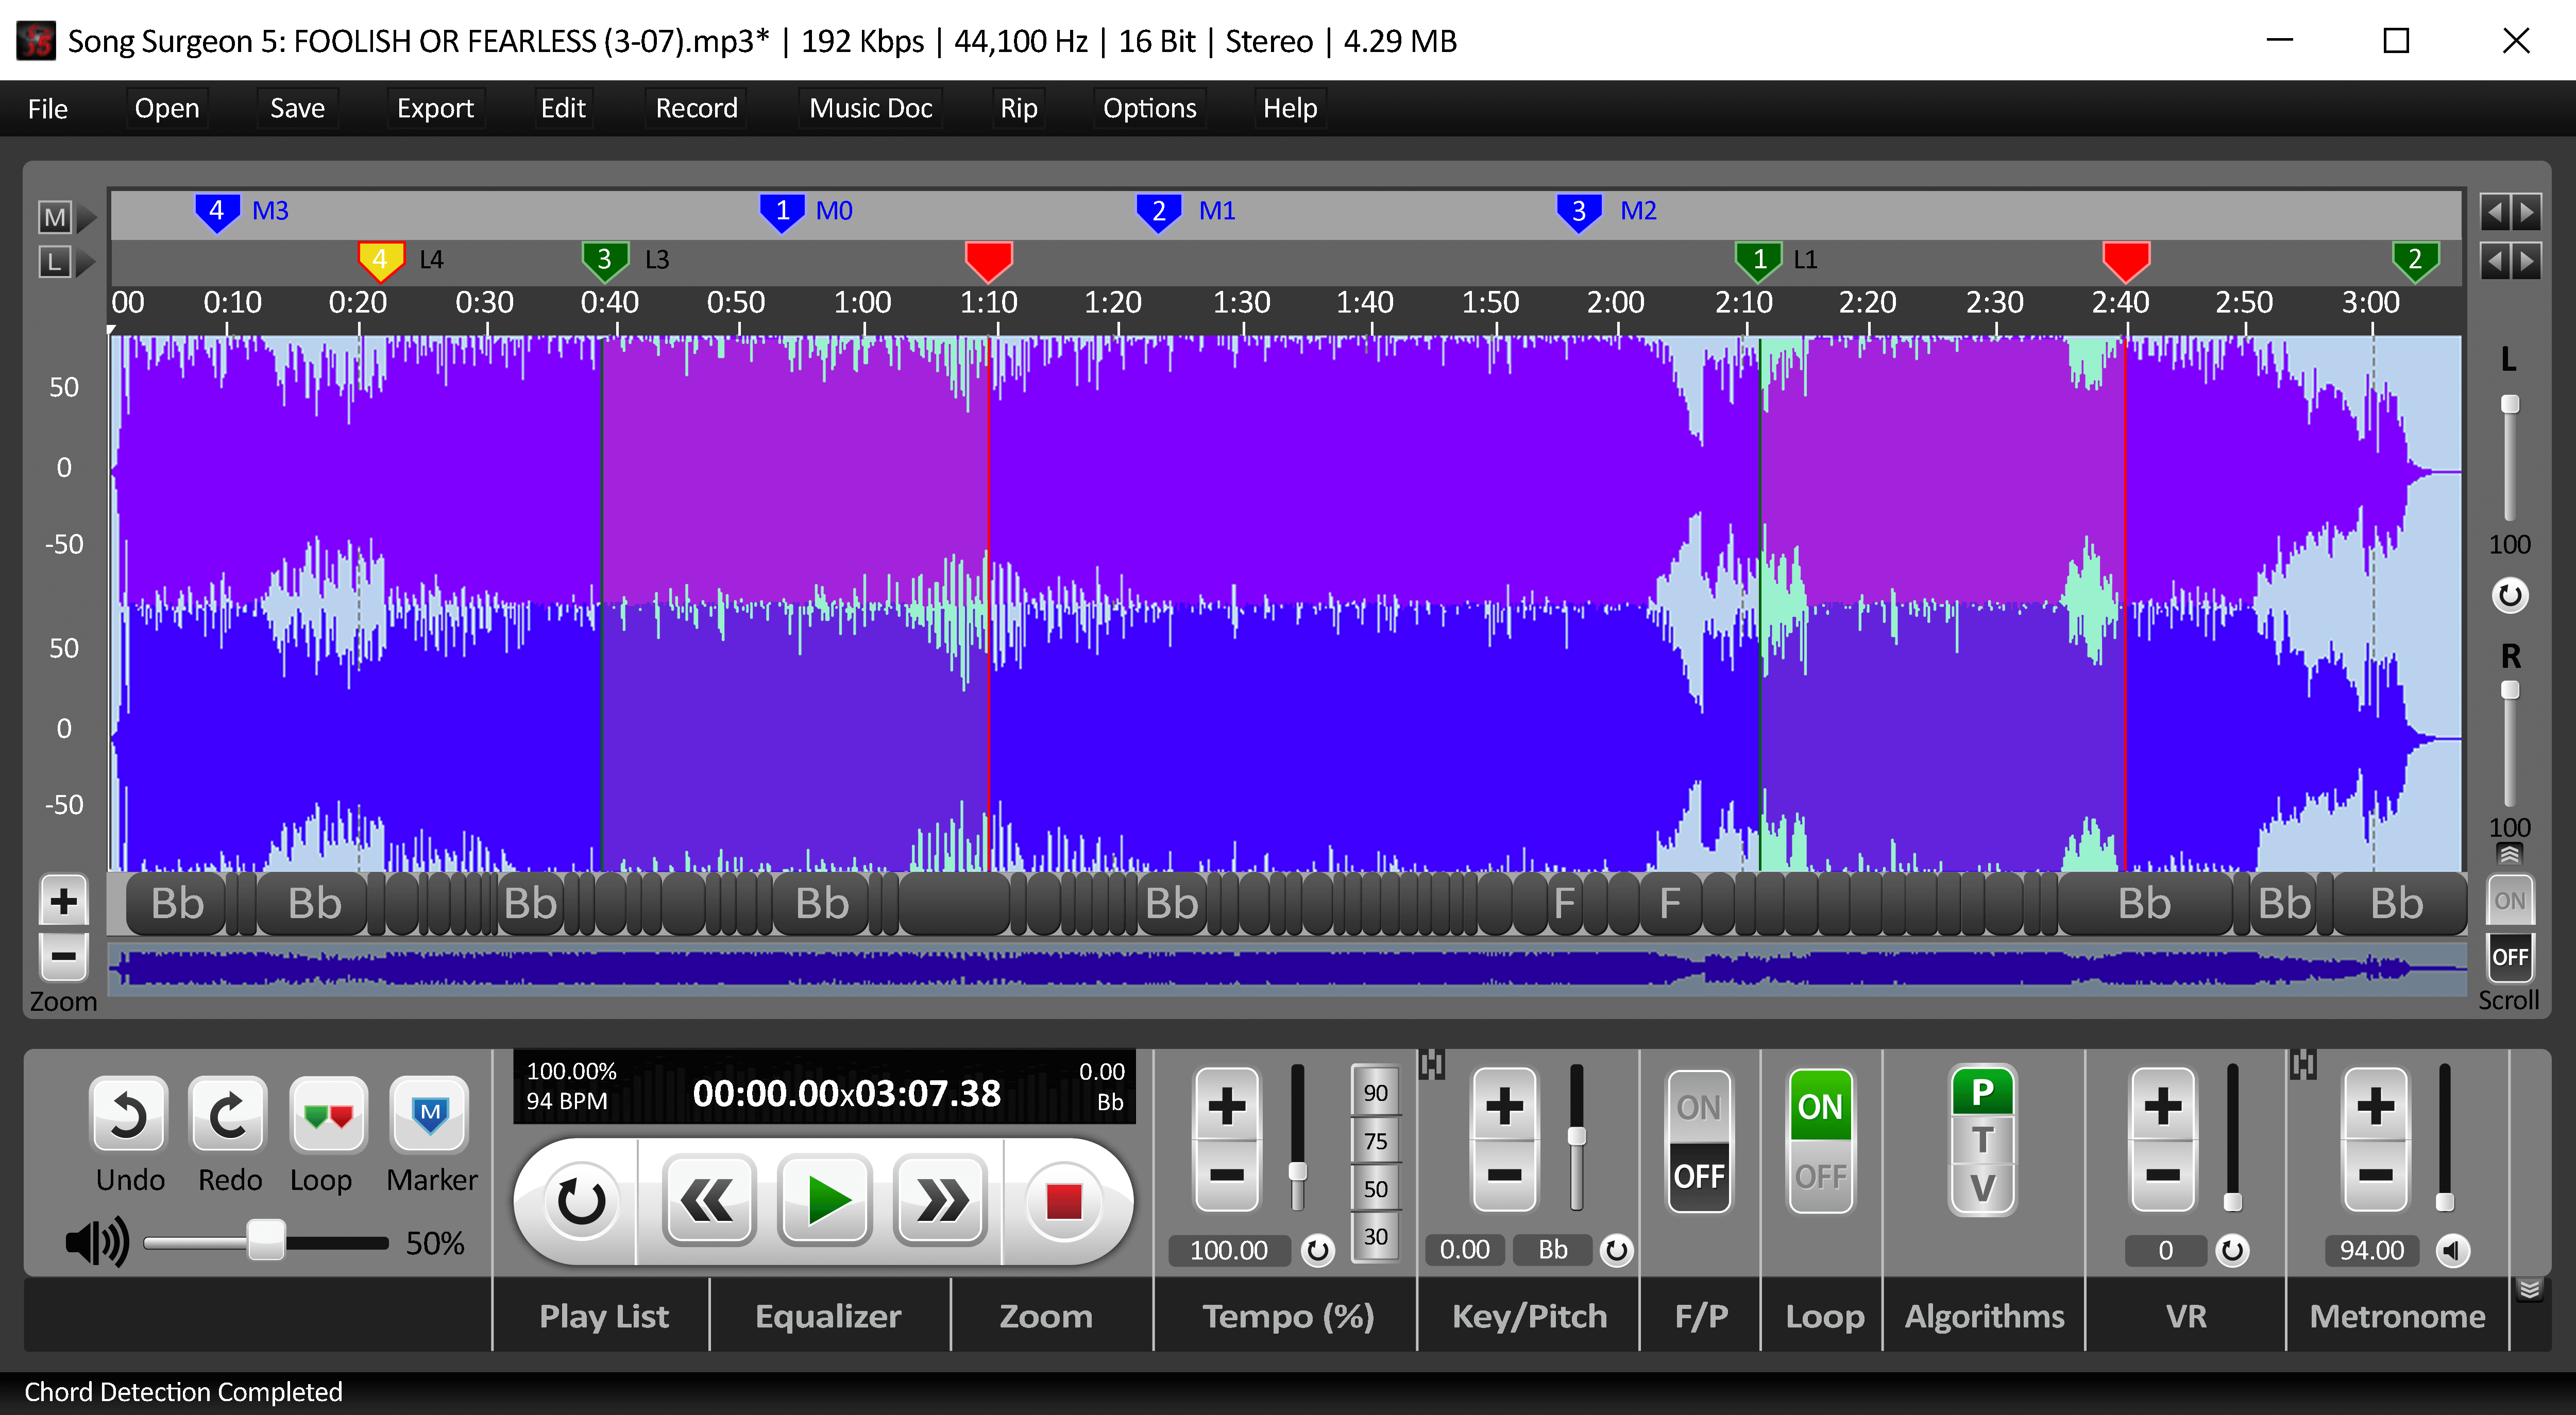Collapse the channel volume panel chevron
2576x1415 pixels.
[2509, 854]
